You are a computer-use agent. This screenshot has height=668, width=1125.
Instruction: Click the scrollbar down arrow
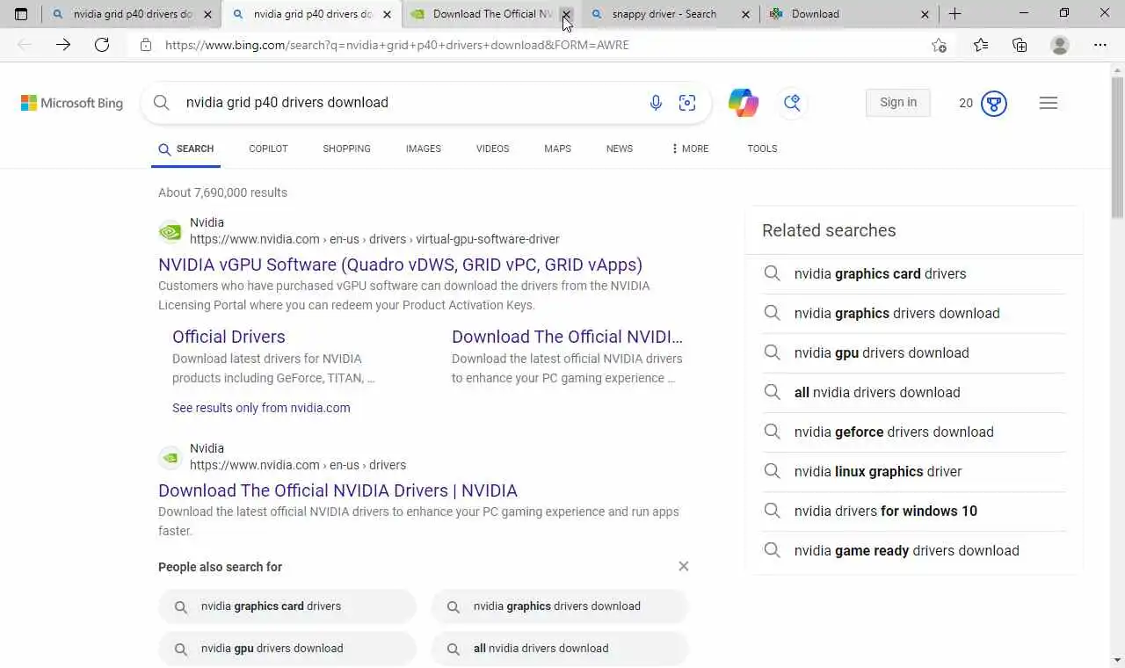1117,659
